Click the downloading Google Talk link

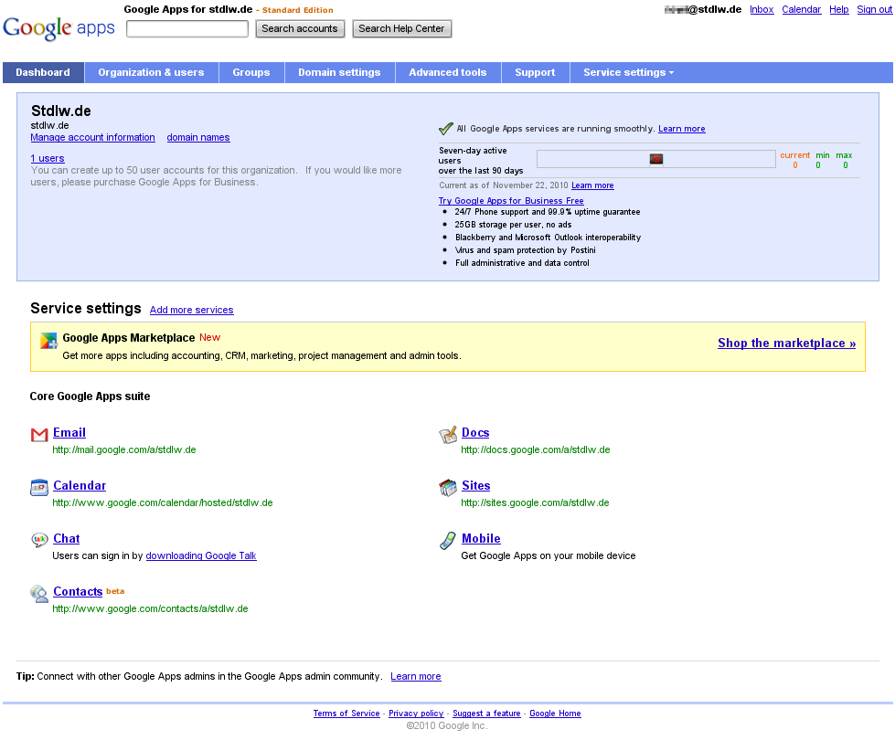click(201, 555)
